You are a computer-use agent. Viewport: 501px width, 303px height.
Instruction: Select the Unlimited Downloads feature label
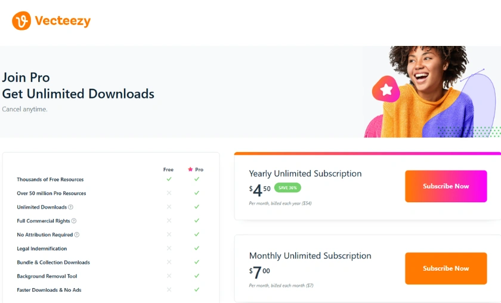click(x=42, y=207)
